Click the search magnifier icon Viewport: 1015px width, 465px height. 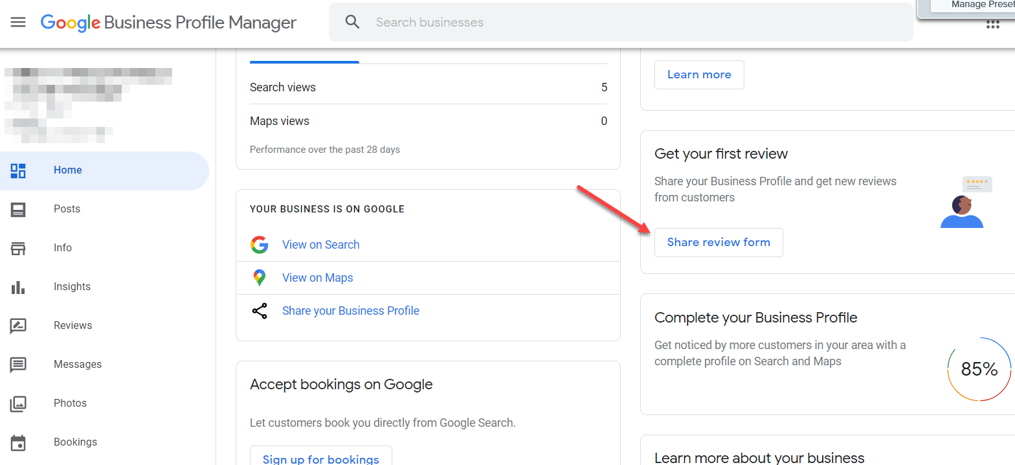click(x=352, y=22)
